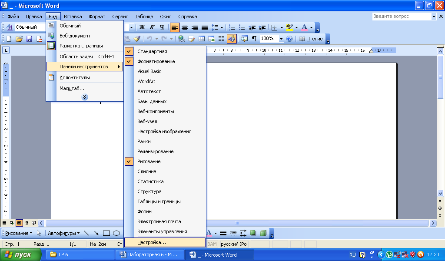Insert a hyperlink
This screenshot has height=261, width=445.
(x=182, y=39)
